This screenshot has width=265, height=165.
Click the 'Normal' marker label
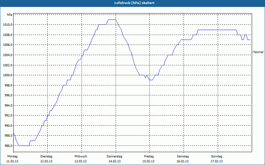point(258,52)
